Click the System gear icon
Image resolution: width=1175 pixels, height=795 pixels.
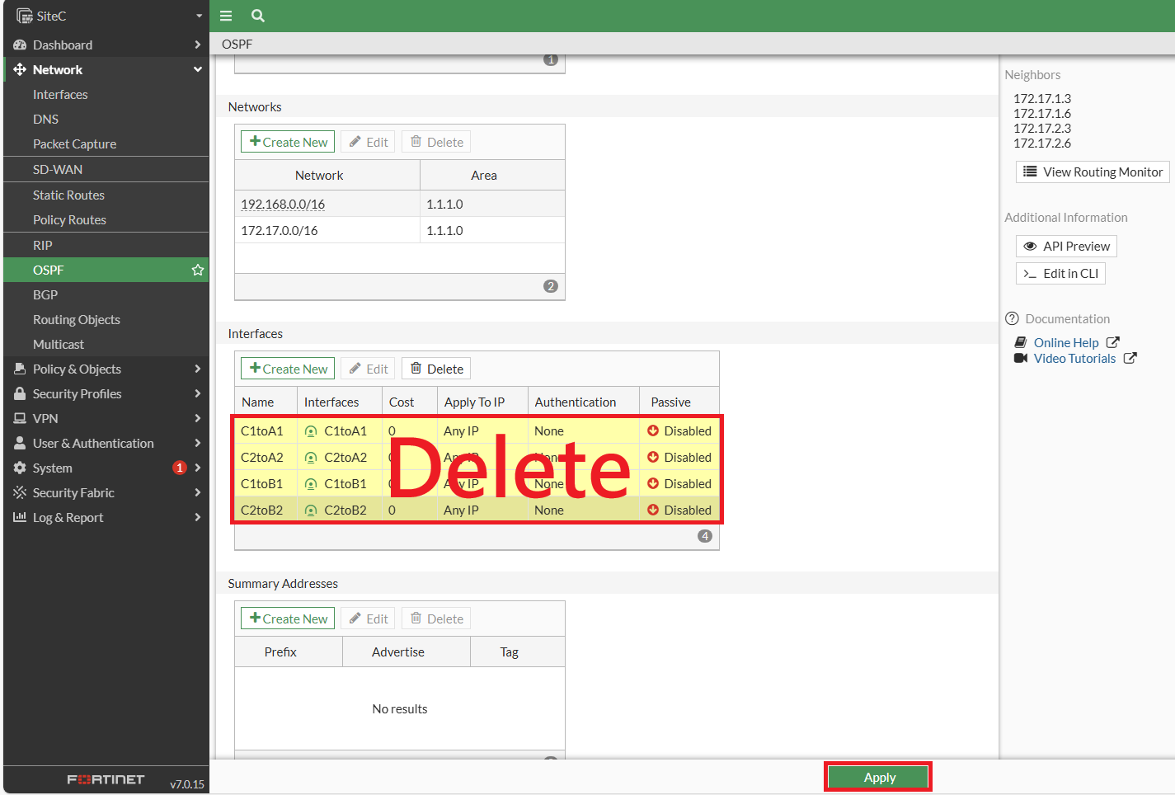[20, 468]
